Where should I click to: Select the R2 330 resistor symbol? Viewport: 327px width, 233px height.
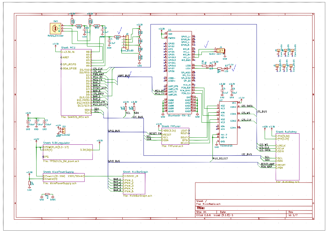pyautogui.click(x=117, y=37)
